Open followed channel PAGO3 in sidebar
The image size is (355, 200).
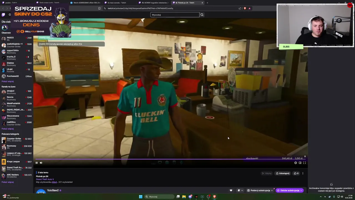pos(17,39)
